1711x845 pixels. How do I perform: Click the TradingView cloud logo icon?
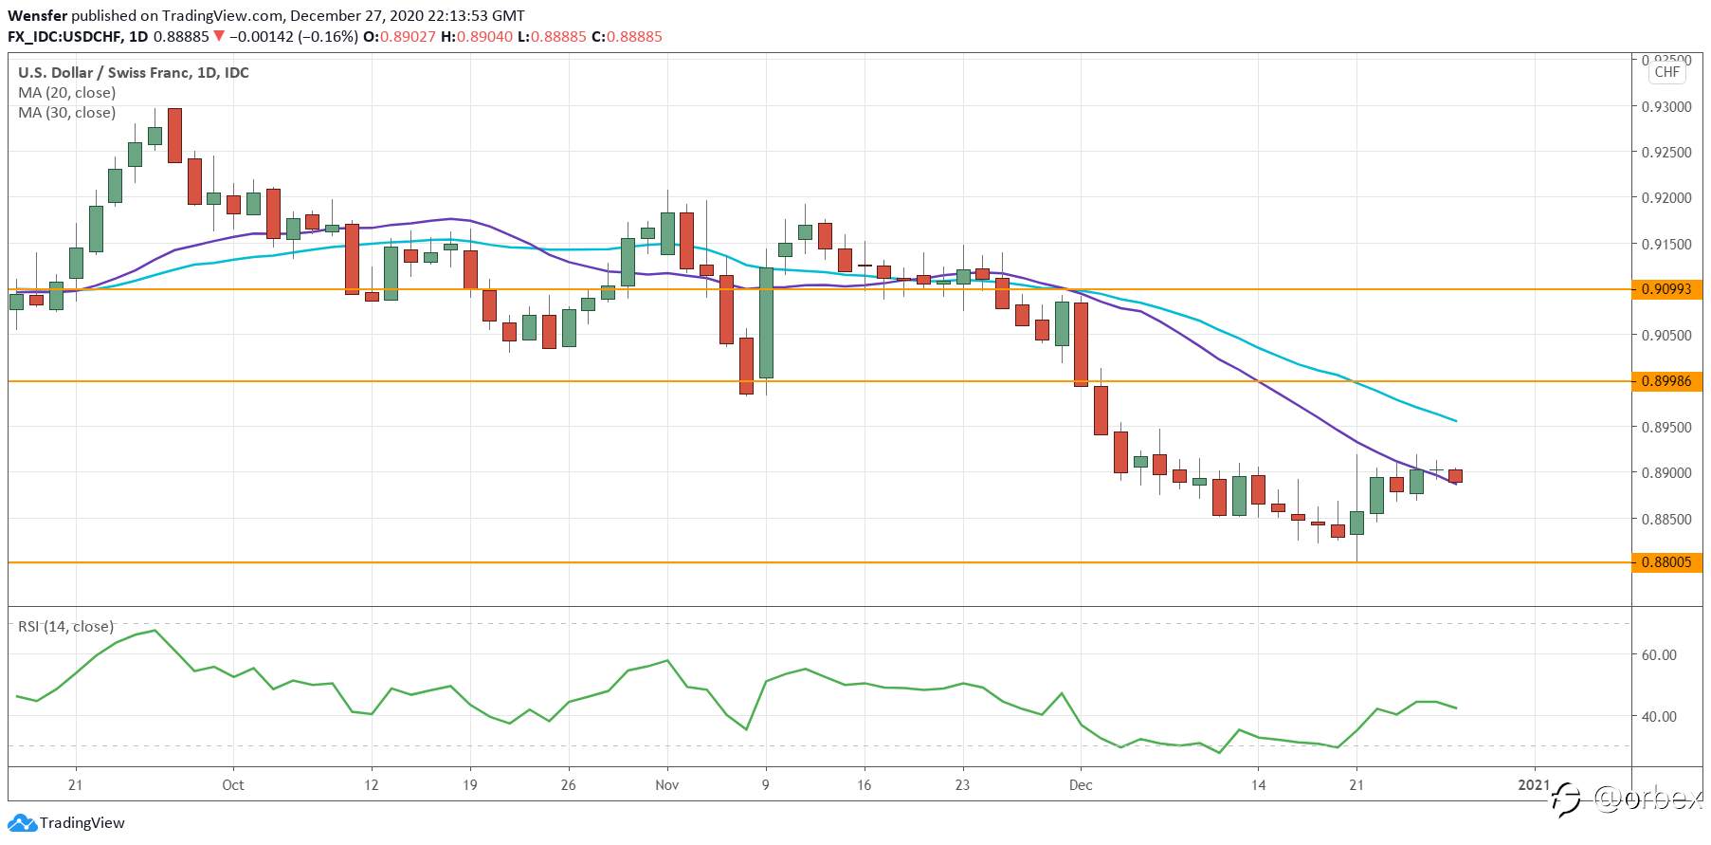tap(22, 823)
